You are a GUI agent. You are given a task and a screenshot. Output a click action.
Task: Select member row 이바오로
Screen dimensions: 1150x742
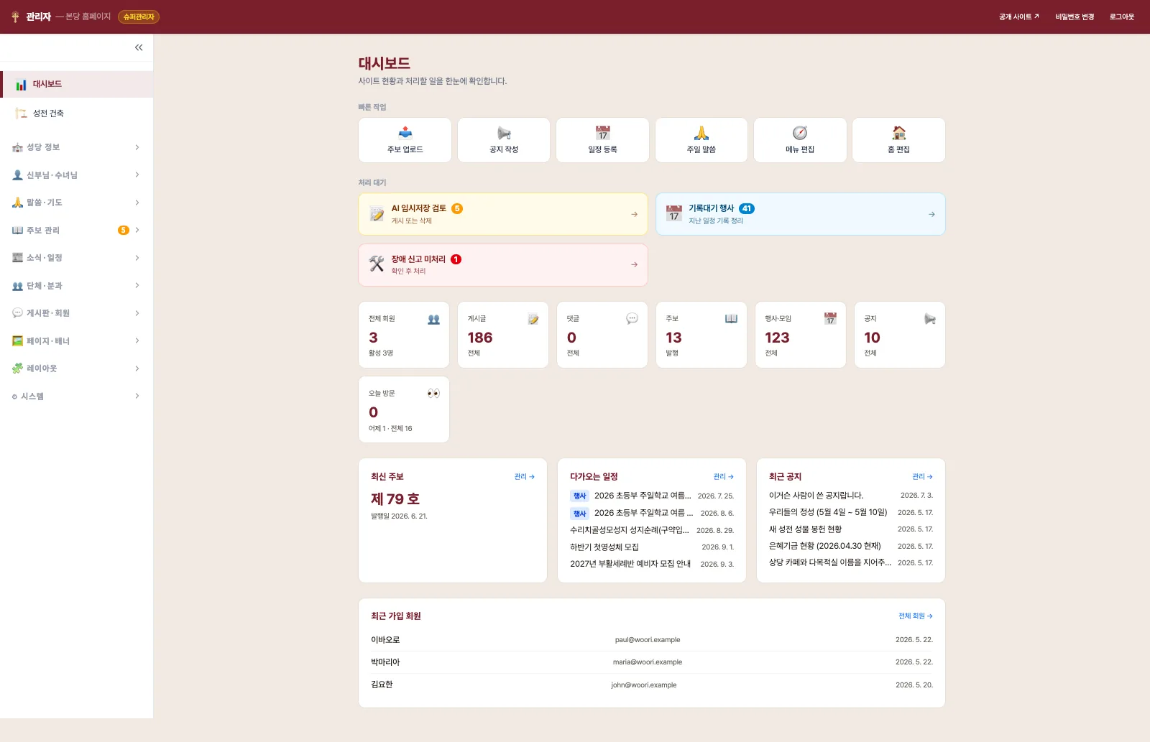652,640
